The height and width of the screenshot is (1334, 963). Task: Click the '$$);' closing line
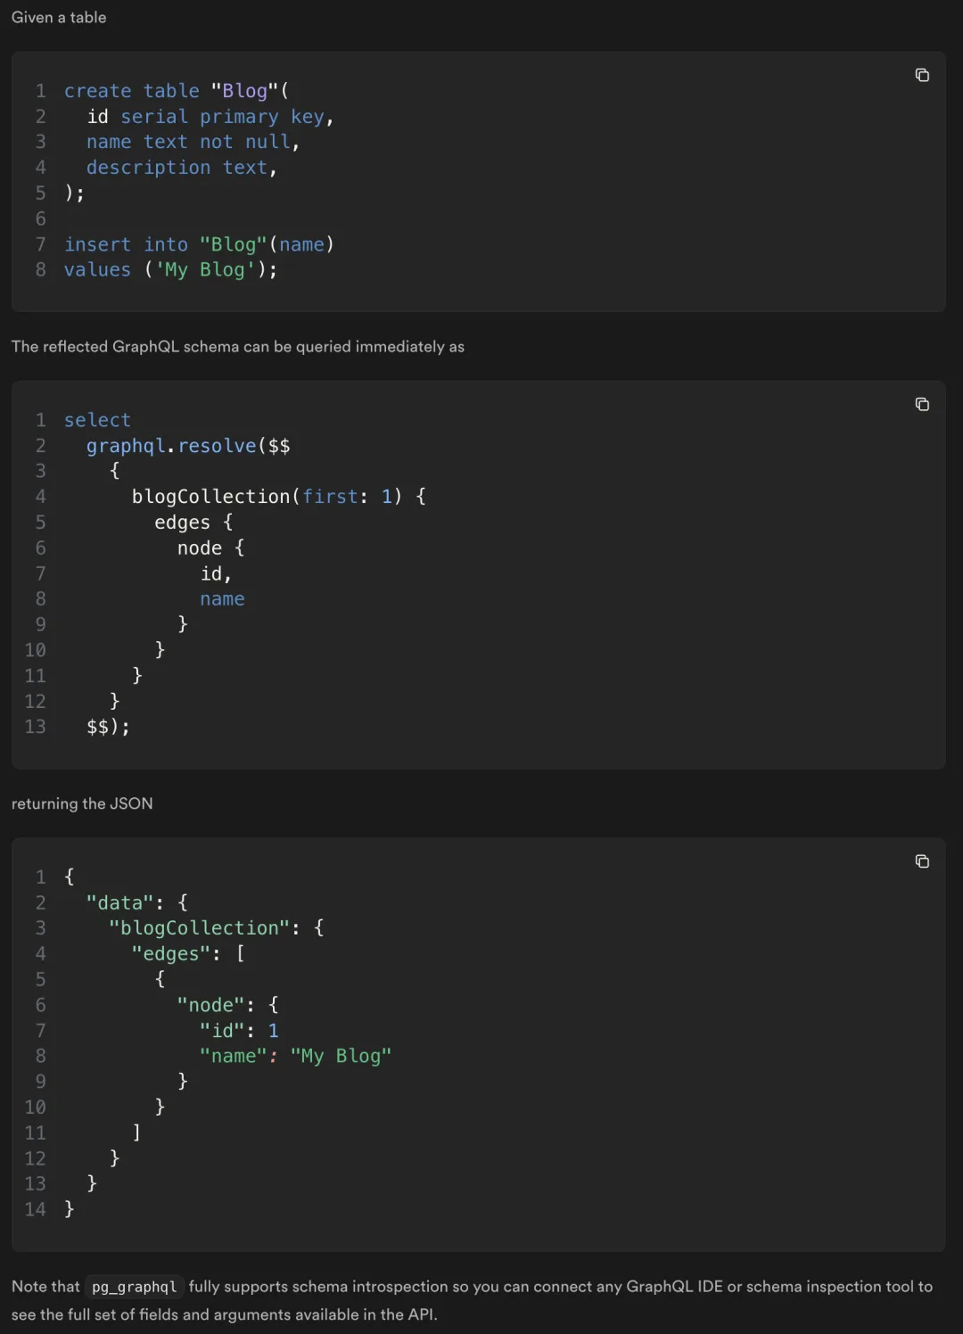point(108,727)
